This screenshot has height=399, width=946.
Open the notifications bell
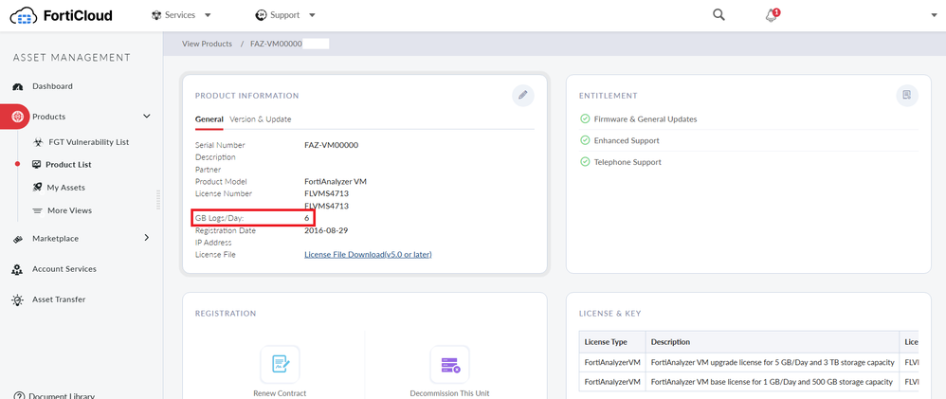(x=772, y=15)
